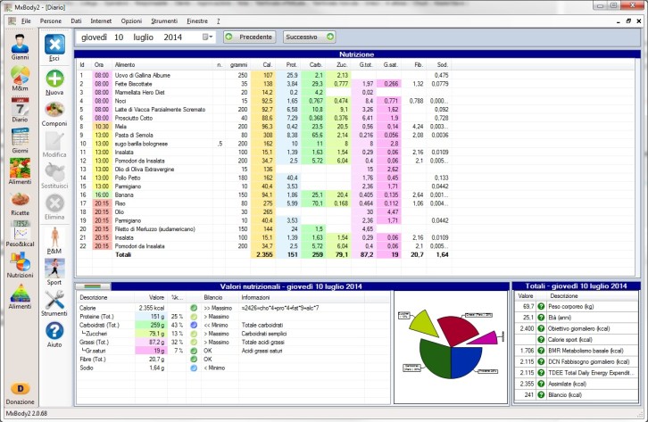Open the M&m pie chart section

(20, 79)
